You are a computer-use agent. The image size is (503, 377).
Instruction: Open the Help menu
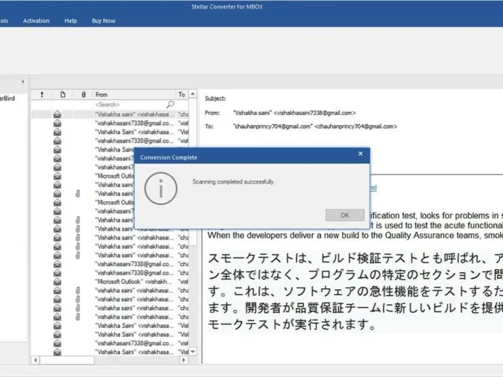click(70, 21)
